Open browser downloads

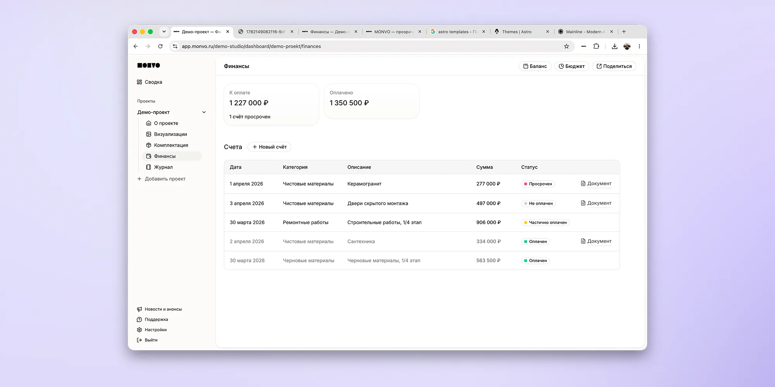tap(615, 46)
